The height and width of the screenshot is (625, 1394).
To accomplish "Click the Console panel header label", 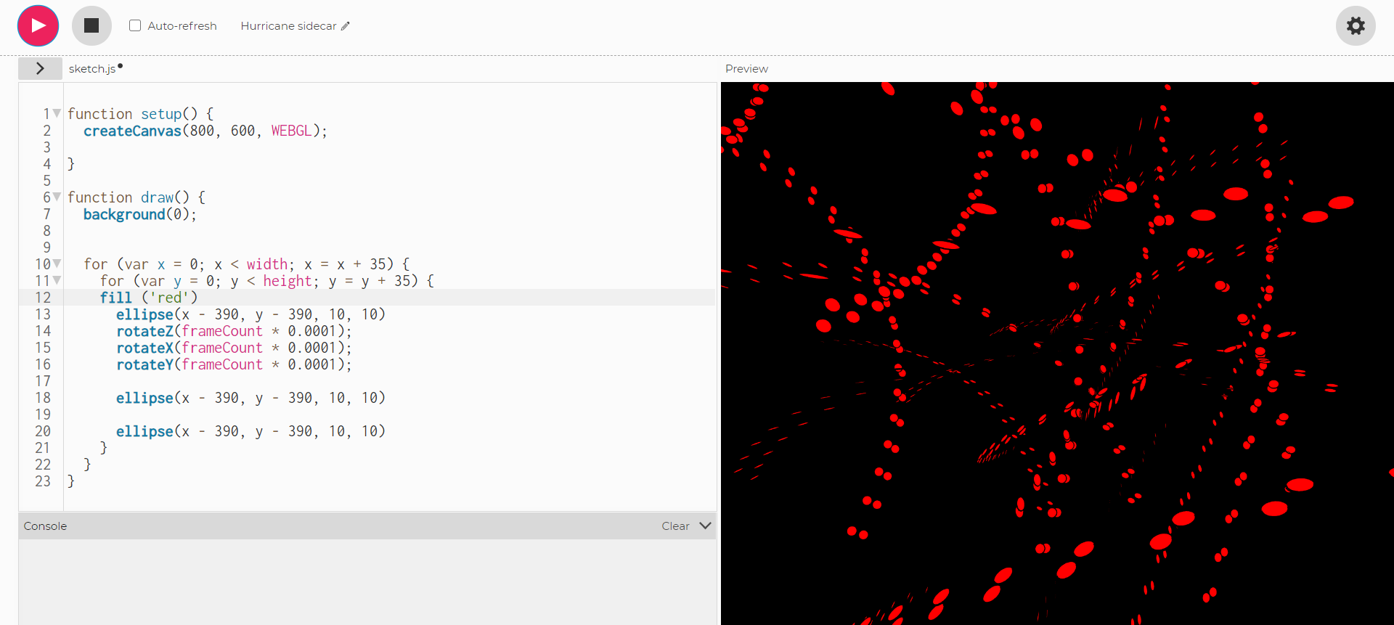I will (x=45, y=526).
